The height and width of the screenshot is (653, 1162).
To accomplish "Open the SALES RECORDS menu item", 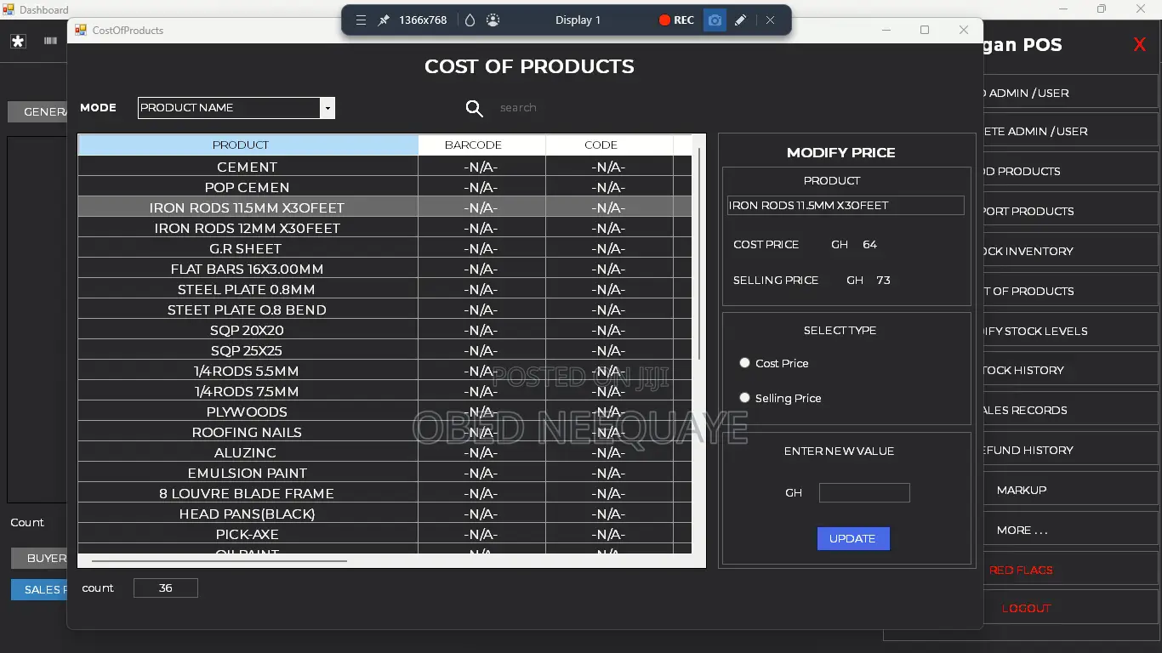I will tap(1026, 411).
